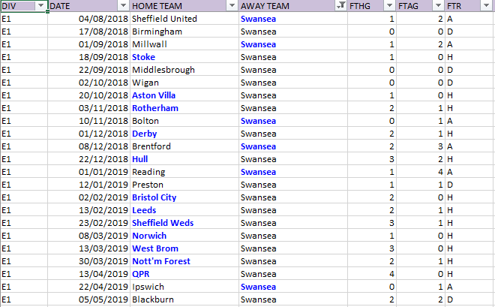The height and width of the screenshot is (307, 495).
Task: Open the FTHG column filter arrow
Action: pyautogui.click(x=389, y=6)
